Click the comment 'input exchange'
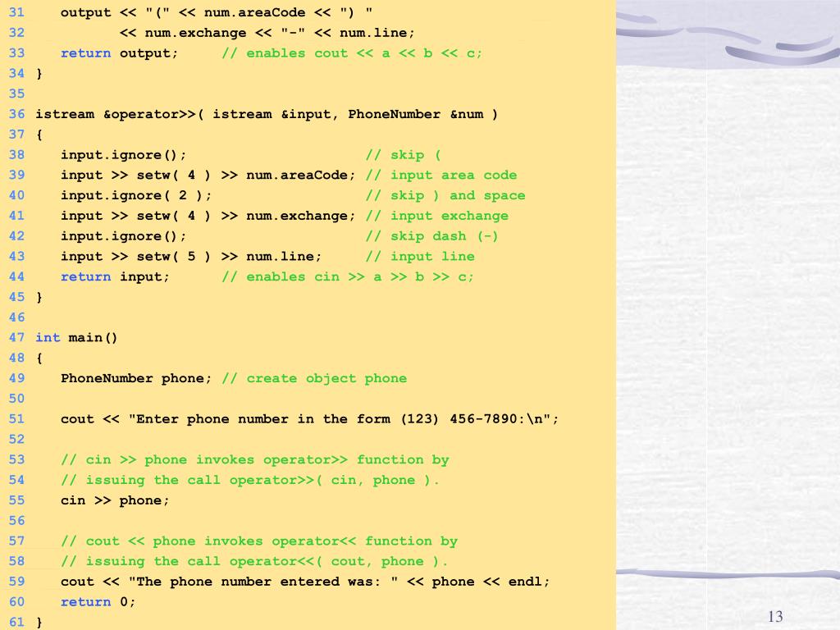 (450, 216)
